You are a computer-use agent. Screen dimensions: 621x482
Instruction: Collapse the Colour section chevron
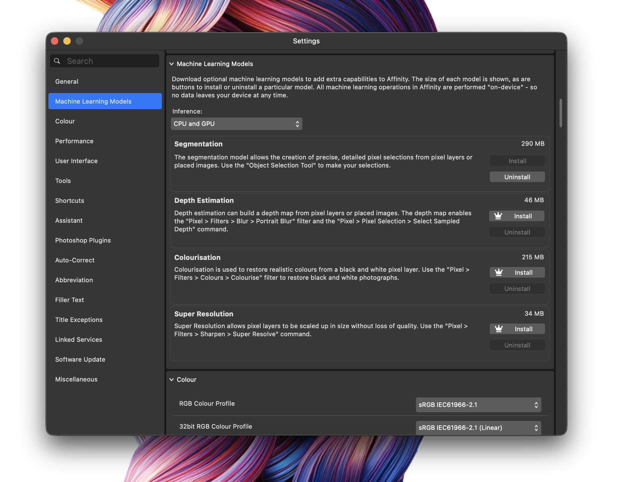point(172,380)
